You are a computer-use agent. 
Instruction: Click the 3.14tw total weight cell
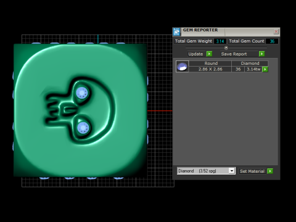pos(253,69)
